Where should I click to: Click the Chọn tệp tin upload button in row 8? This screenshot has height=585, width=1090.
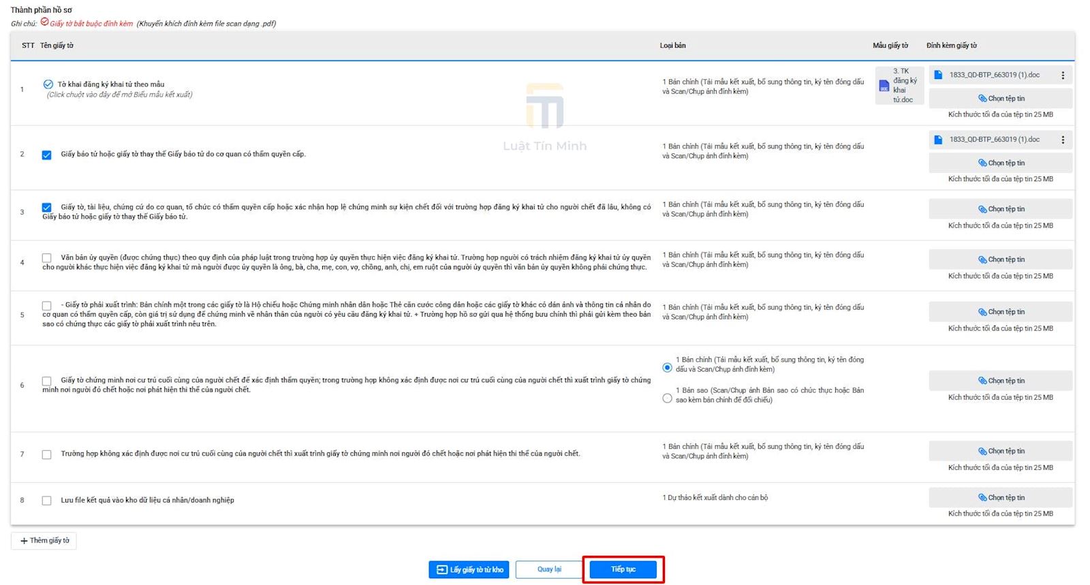click(1000, 498)
